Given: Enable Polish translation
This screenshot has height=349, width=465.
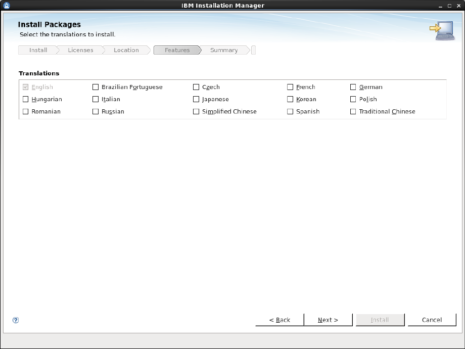Looking at the screenshot, I should coord(353,99).
